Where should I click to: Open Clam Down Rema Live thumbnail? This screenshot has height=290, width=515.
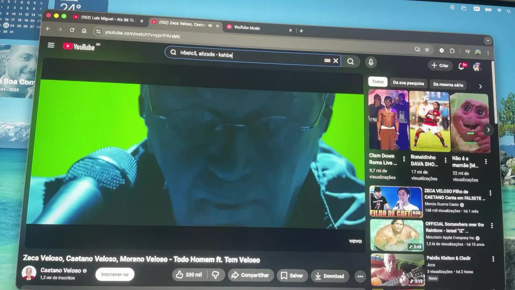pyautogui.click(x=388, y=120)
